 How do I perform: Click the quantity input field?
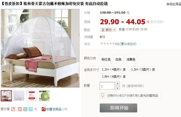tap(107, 86)
